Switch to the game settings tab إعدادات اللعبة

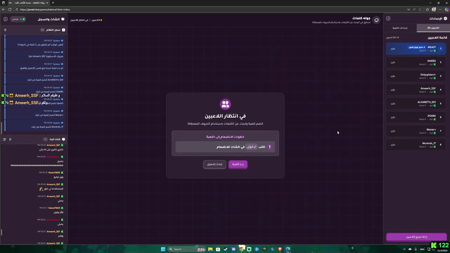coord(400,28)
